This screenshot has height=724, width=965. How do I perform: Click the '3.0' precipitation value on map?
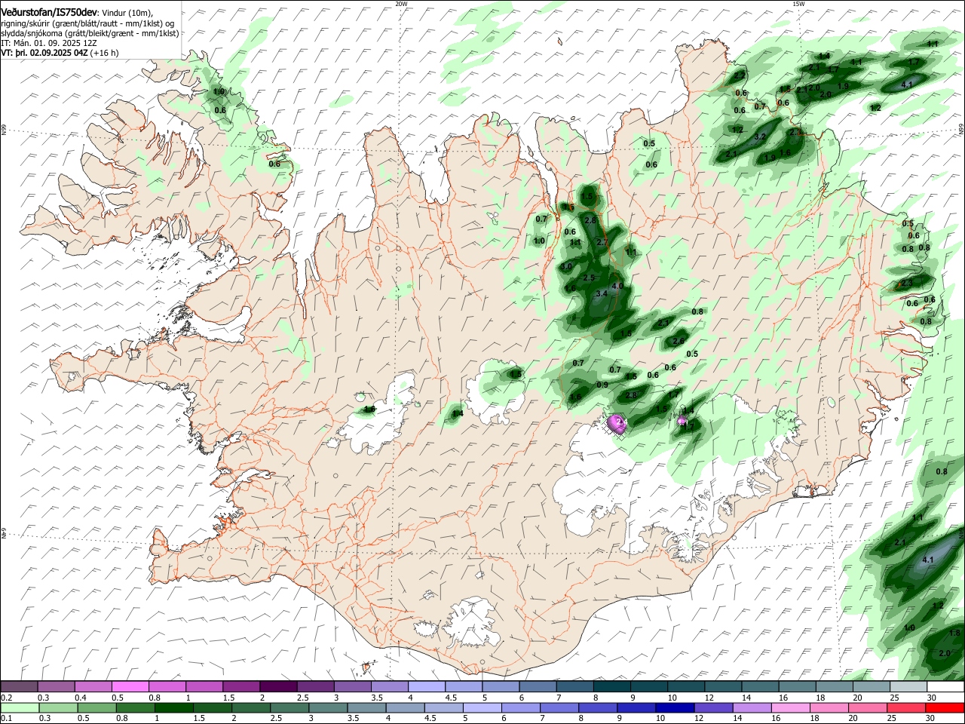[x=566, y=267]
